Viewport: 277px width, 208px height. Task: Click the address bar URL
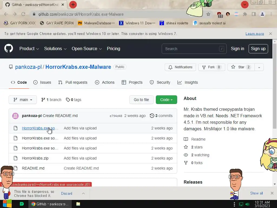[81, 14]
